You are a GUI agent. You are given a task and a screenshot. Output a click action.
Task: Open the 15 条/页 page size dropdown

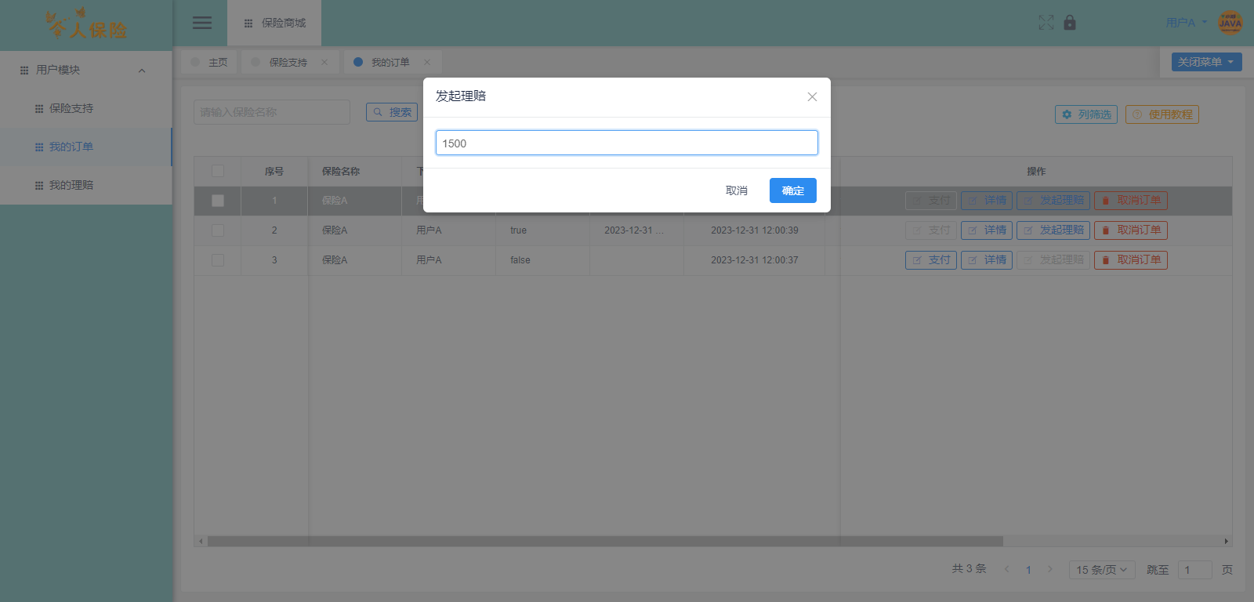coord(1102,570)
